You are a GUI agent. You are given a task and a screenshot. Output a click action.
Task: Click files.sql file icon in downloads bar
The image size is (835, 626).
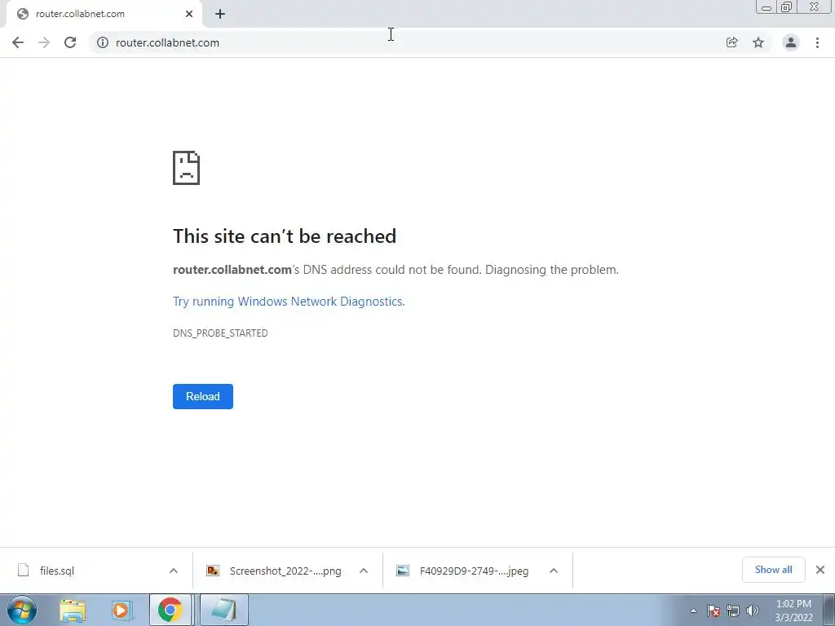(23, 570)
